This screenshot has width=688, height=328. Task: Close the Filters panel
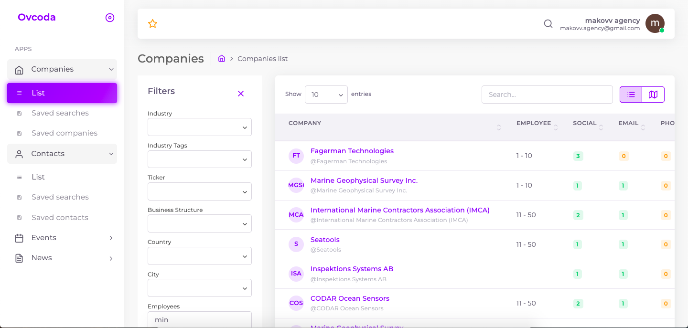coord(241,94)
